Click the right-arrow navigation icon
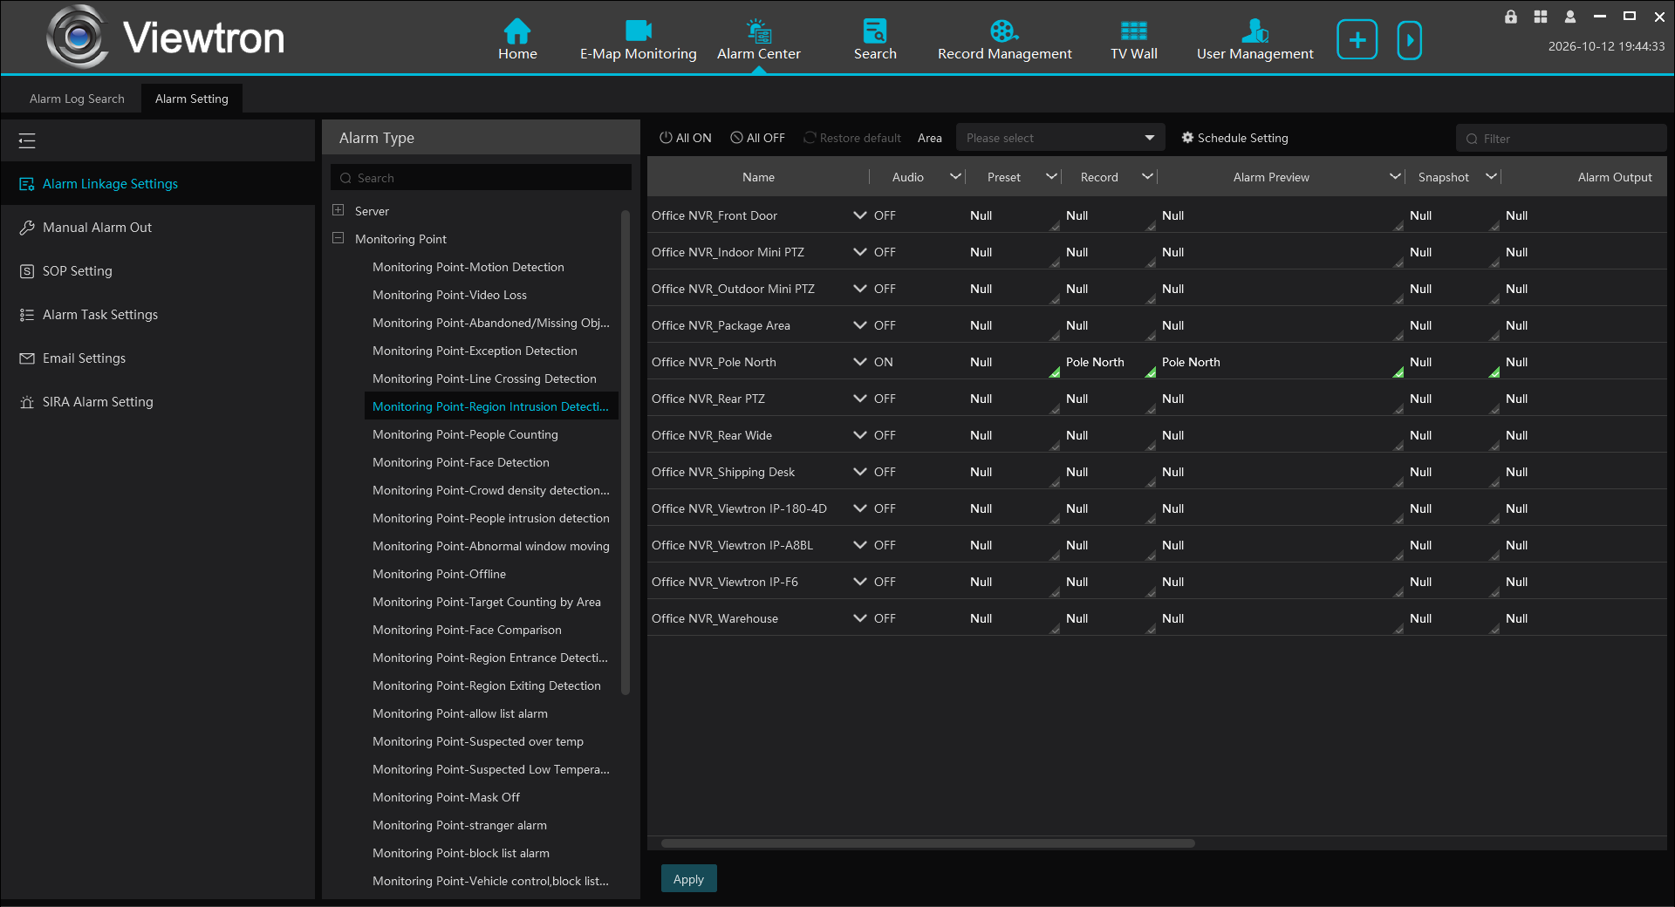Image resolution: width=1675 pixels, height=907 pixels. pyautogui.click(x=1409, y=39)
